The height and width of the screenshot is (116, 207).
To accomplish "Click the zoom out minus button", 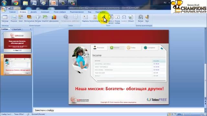I will tap(184, 114).
